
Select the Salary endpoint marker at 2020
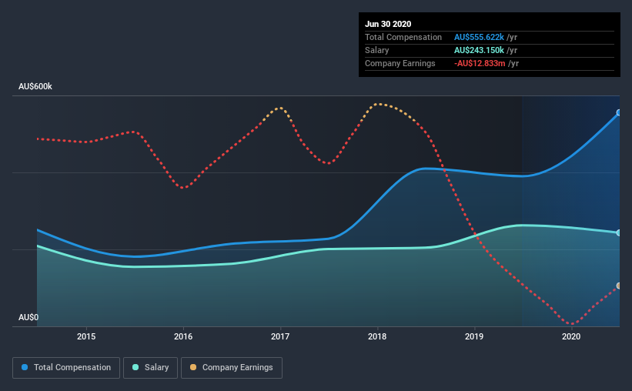point(619,232)
